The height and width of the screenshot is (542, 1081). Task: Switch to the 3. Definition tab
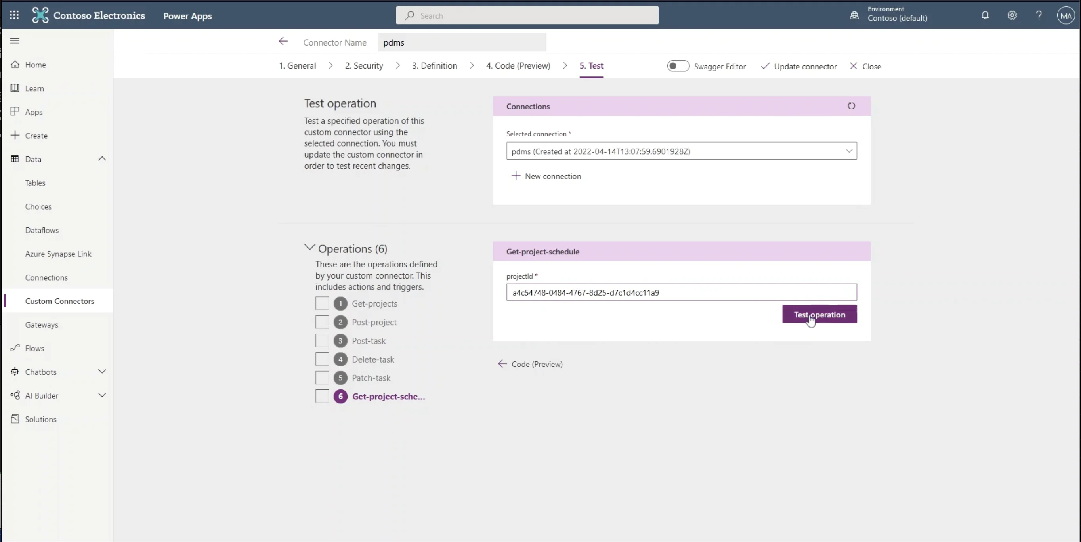click(434, 66)
